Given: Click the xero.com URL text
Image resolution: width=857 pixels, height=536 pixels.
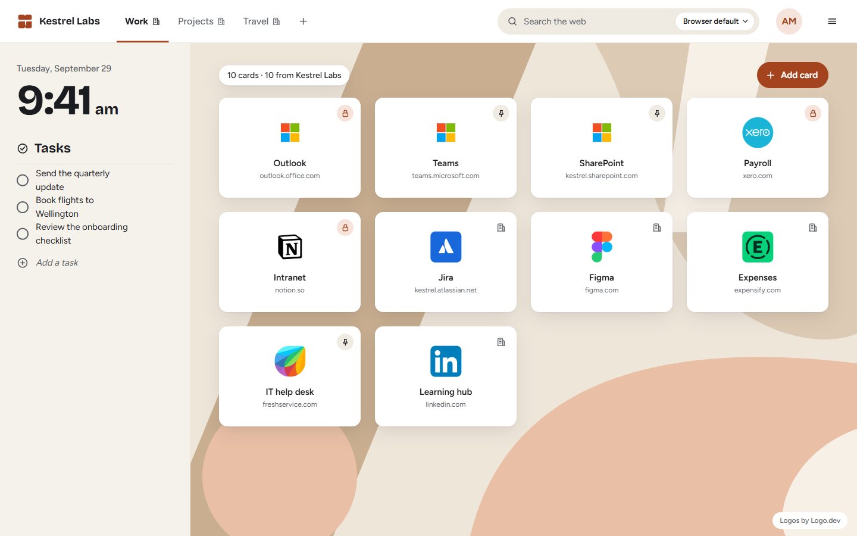Looking at the screenshot, I should (x=758, y=176).
